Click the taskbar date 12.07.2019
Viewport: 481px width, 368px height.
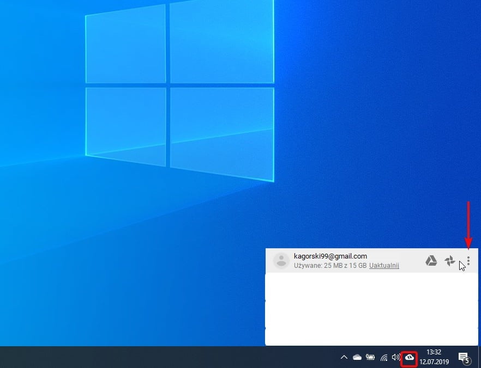tap(434, 361)
